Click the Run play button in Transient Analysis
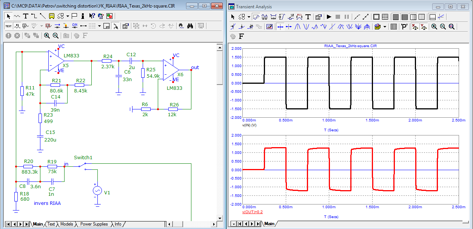This screenshot has height=229, width=473. [329, 17]
